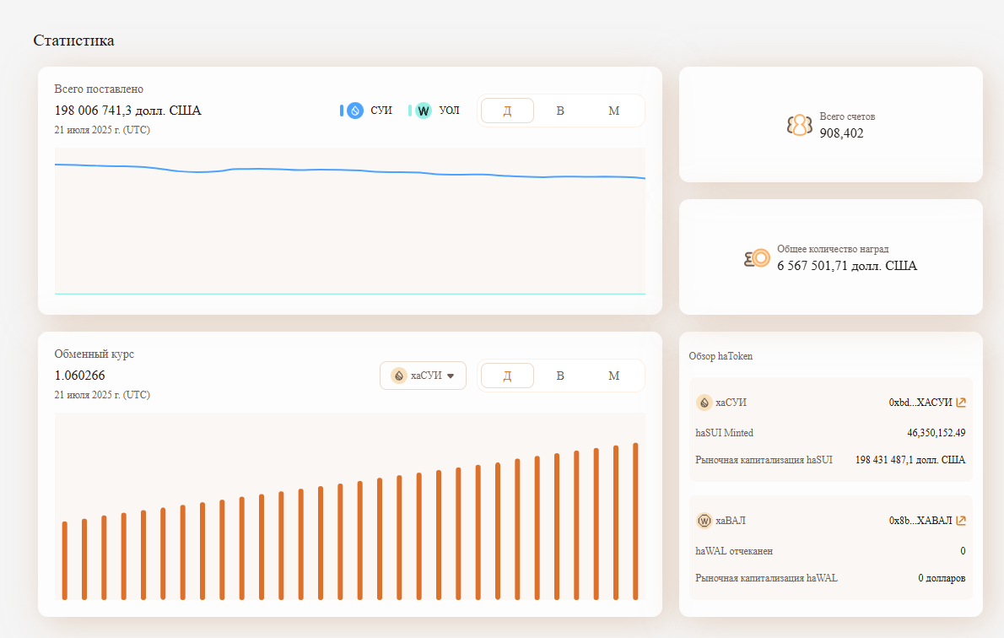1004x638 pixels.
Task: Click the exchange rate value 1.060266
Action: [x=80, y=376]
